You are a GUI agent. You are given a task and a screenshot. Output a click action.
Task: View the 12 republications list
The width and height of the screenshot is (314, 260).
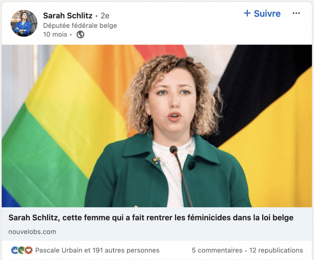point(276,250)
